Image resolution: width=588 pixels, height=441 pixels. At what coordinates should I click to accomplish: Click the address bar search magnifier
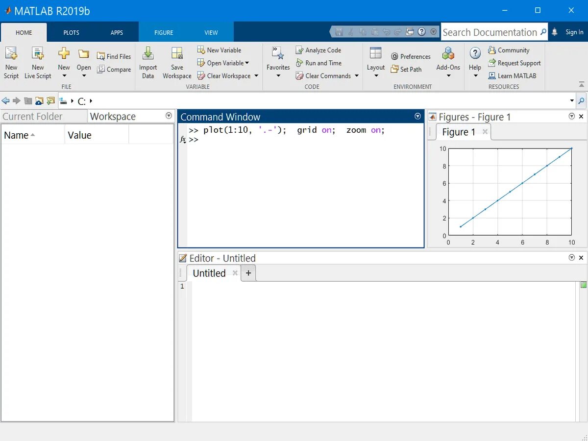581,101
